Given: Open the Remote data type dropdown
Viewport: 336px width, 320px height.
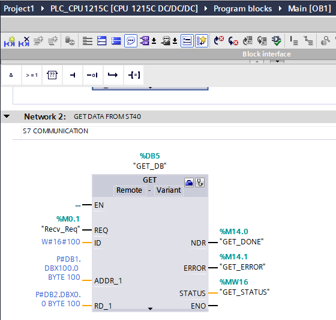Looking at the screenshot, I should tap(129, 190).
